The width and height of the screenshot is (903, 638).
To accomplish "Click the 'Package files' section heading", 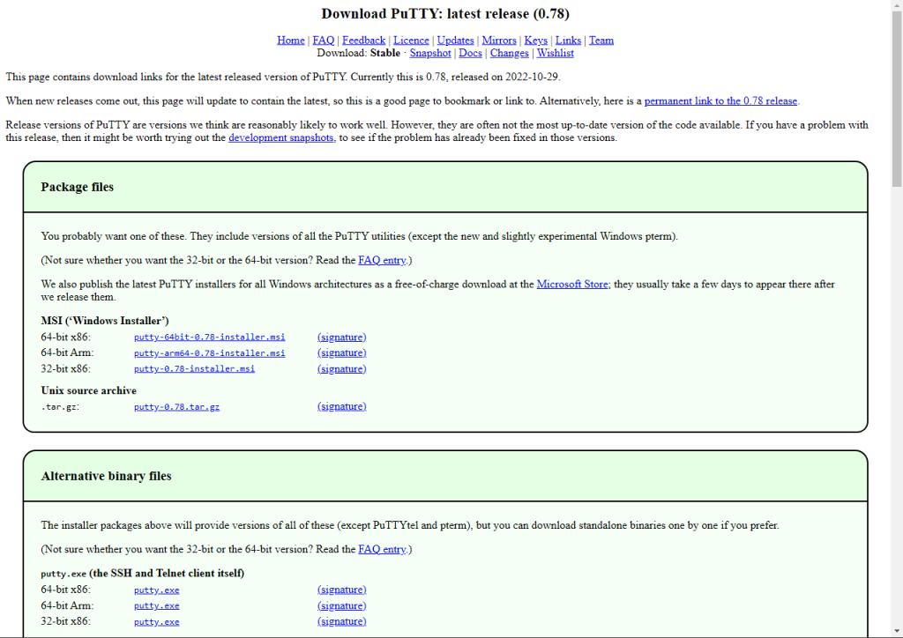I will 78,187.
